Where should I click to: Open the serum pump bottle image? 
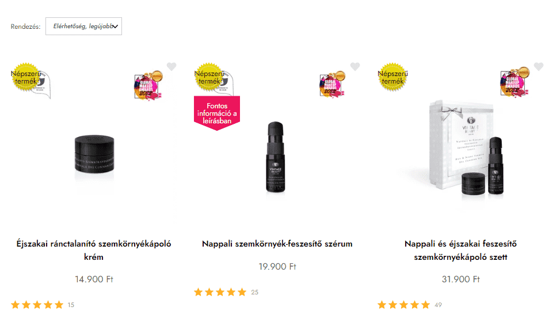[276, 157]
